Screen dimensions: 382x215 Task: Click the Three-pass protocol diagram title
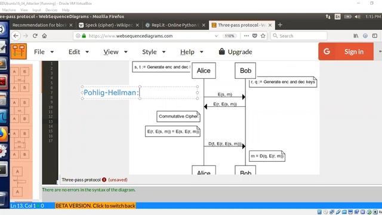pyautogui.click(x=81, y=180)
